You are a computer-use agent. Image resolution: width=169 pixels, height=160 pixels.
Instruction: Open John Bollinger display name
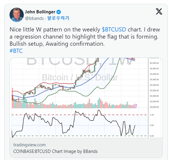tap(40, 12)
